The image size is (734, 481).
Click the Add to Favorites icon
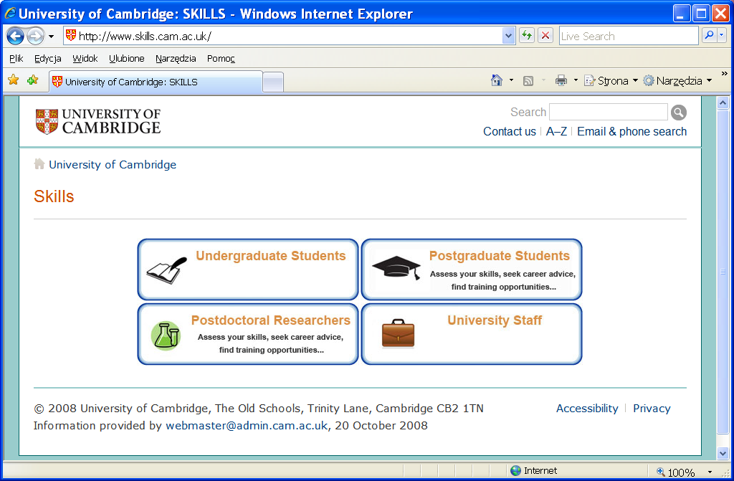coord(33,80)
